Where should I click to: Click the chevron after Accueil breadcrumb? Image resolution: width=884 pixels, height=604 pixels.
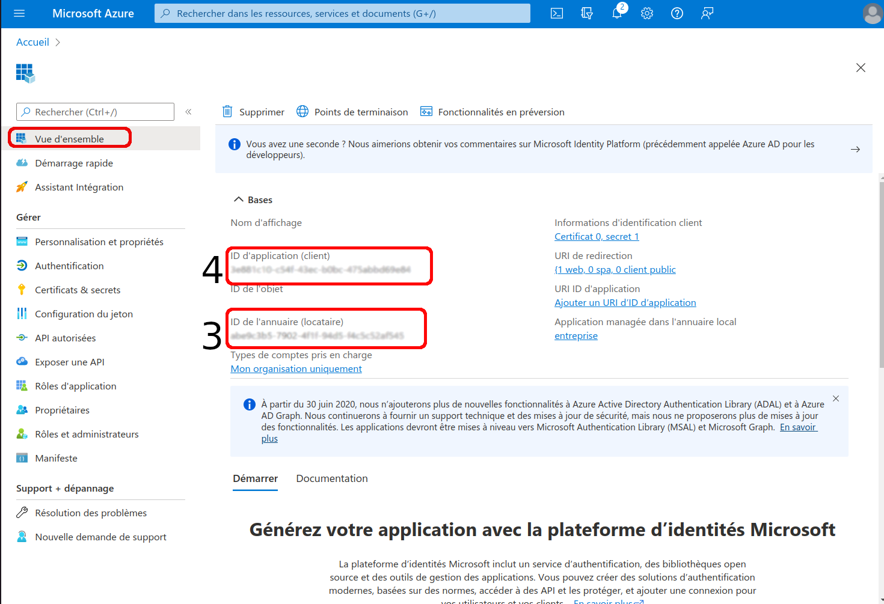pos(58,42)
